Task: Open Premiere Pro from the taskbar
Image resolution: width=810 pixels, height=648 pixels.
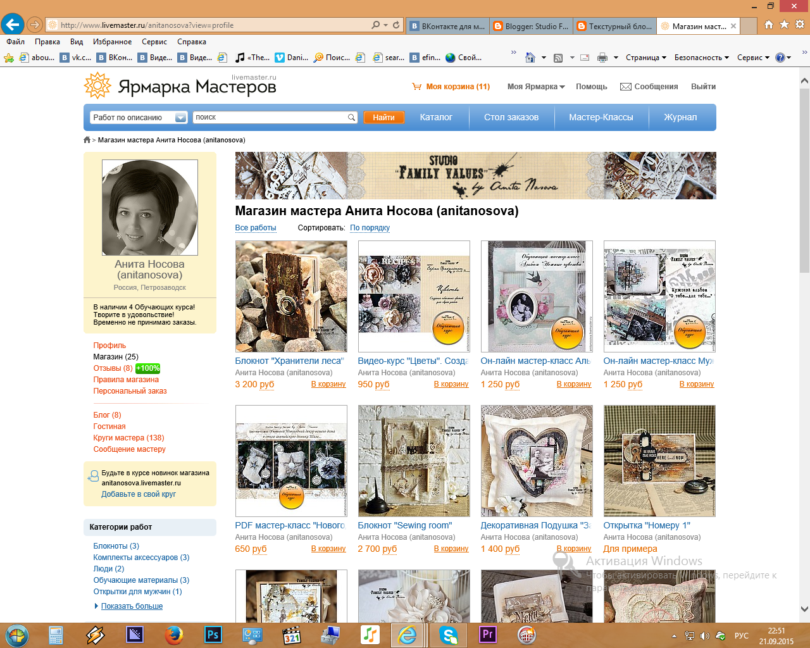Action: pyautogui.click(x=488, y=635)
